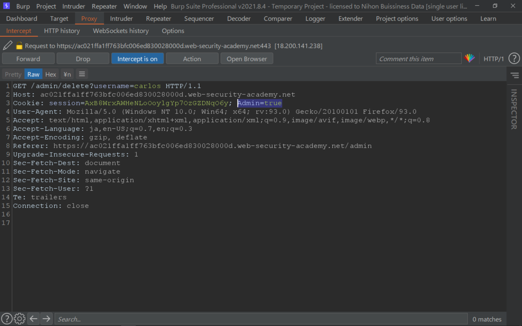The width and height of the screenshot is (522, 326).
Task: Switch to the Intruder tab
Action: [x=121, y=19]
